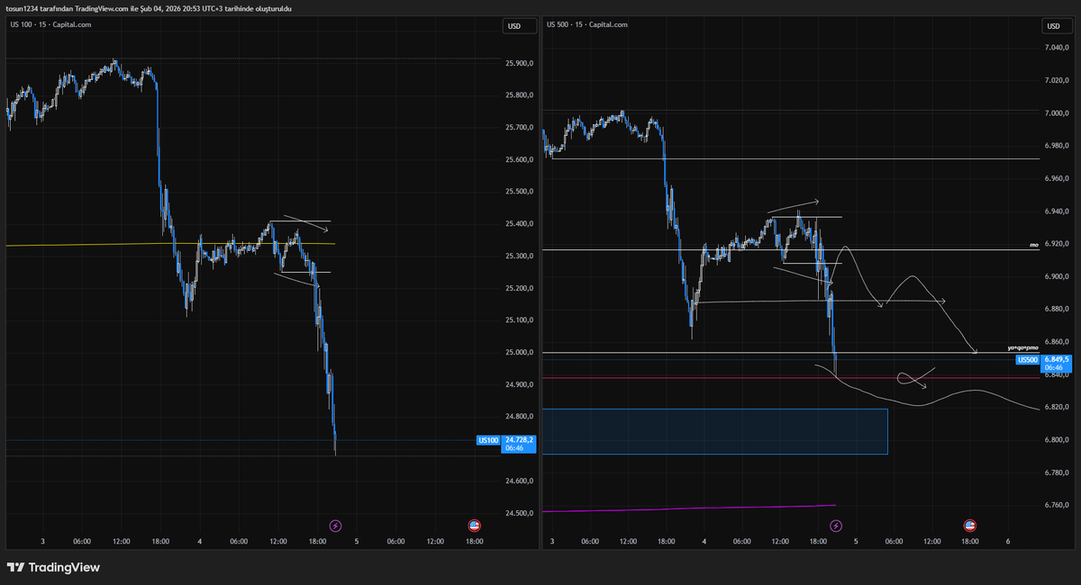The height and width of the screenshot is (585, 1081).
Task: Click the lightning event icon on US 100 chart
Action: coord(336,525)
